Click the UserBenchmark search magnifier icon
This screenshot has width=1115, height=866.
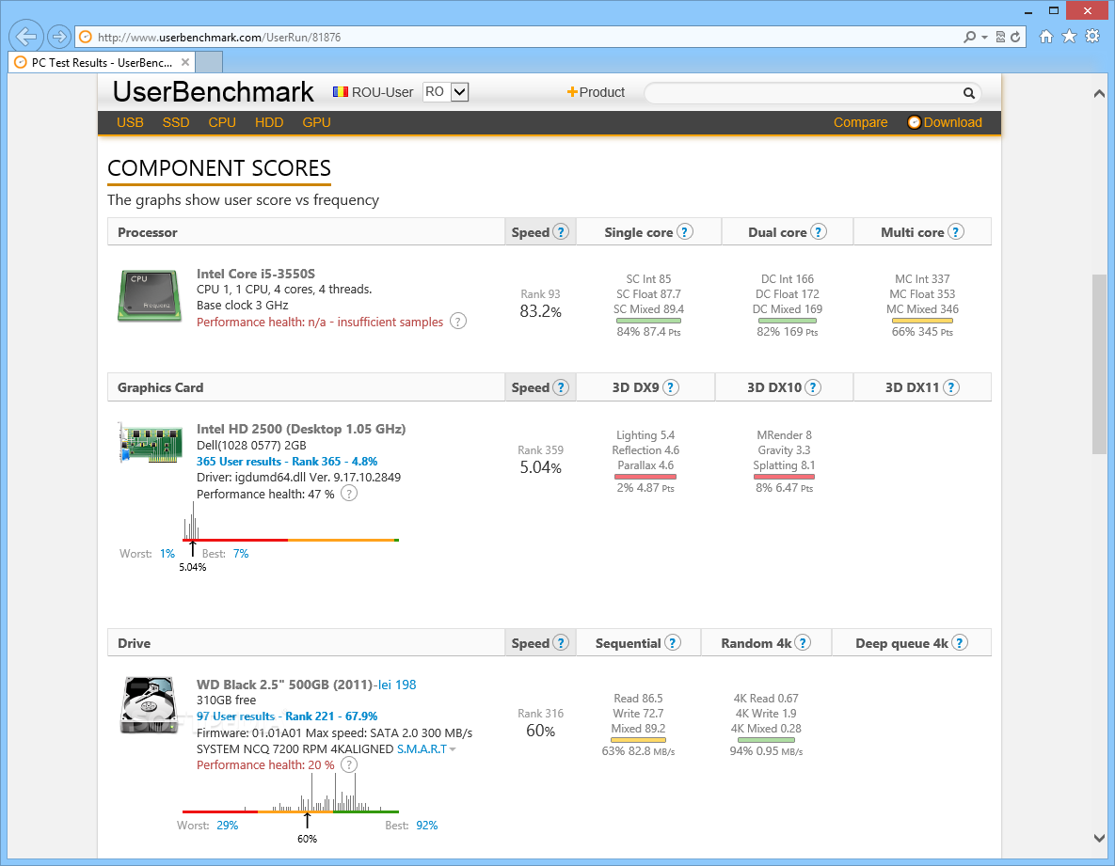click(x=968, y=93)
